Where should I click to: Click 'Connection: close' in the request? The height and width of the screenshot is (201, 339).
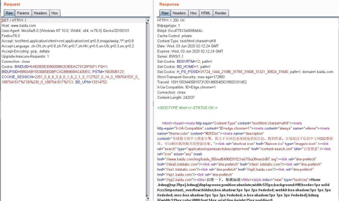(16, 61)
